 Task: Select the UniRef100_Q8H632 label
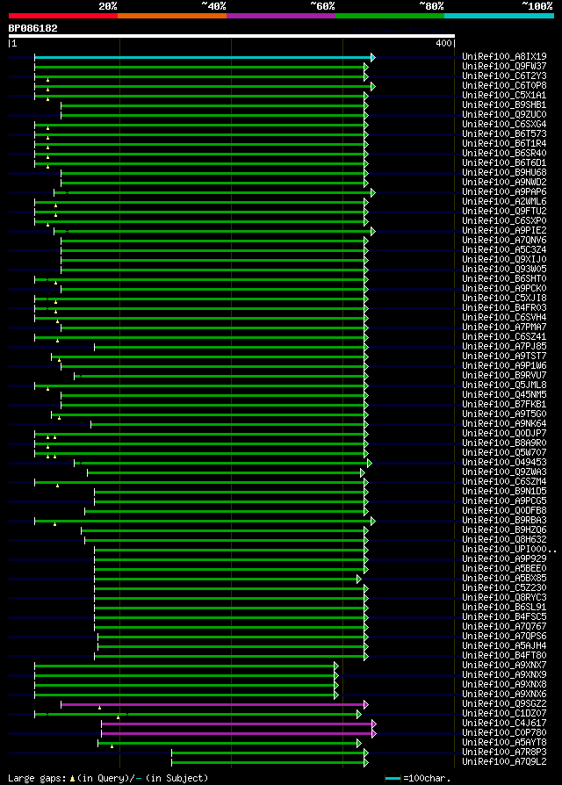[x=504, y=539]
